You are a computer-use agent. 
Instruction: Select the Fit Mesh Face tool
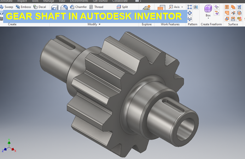point(239,19)
